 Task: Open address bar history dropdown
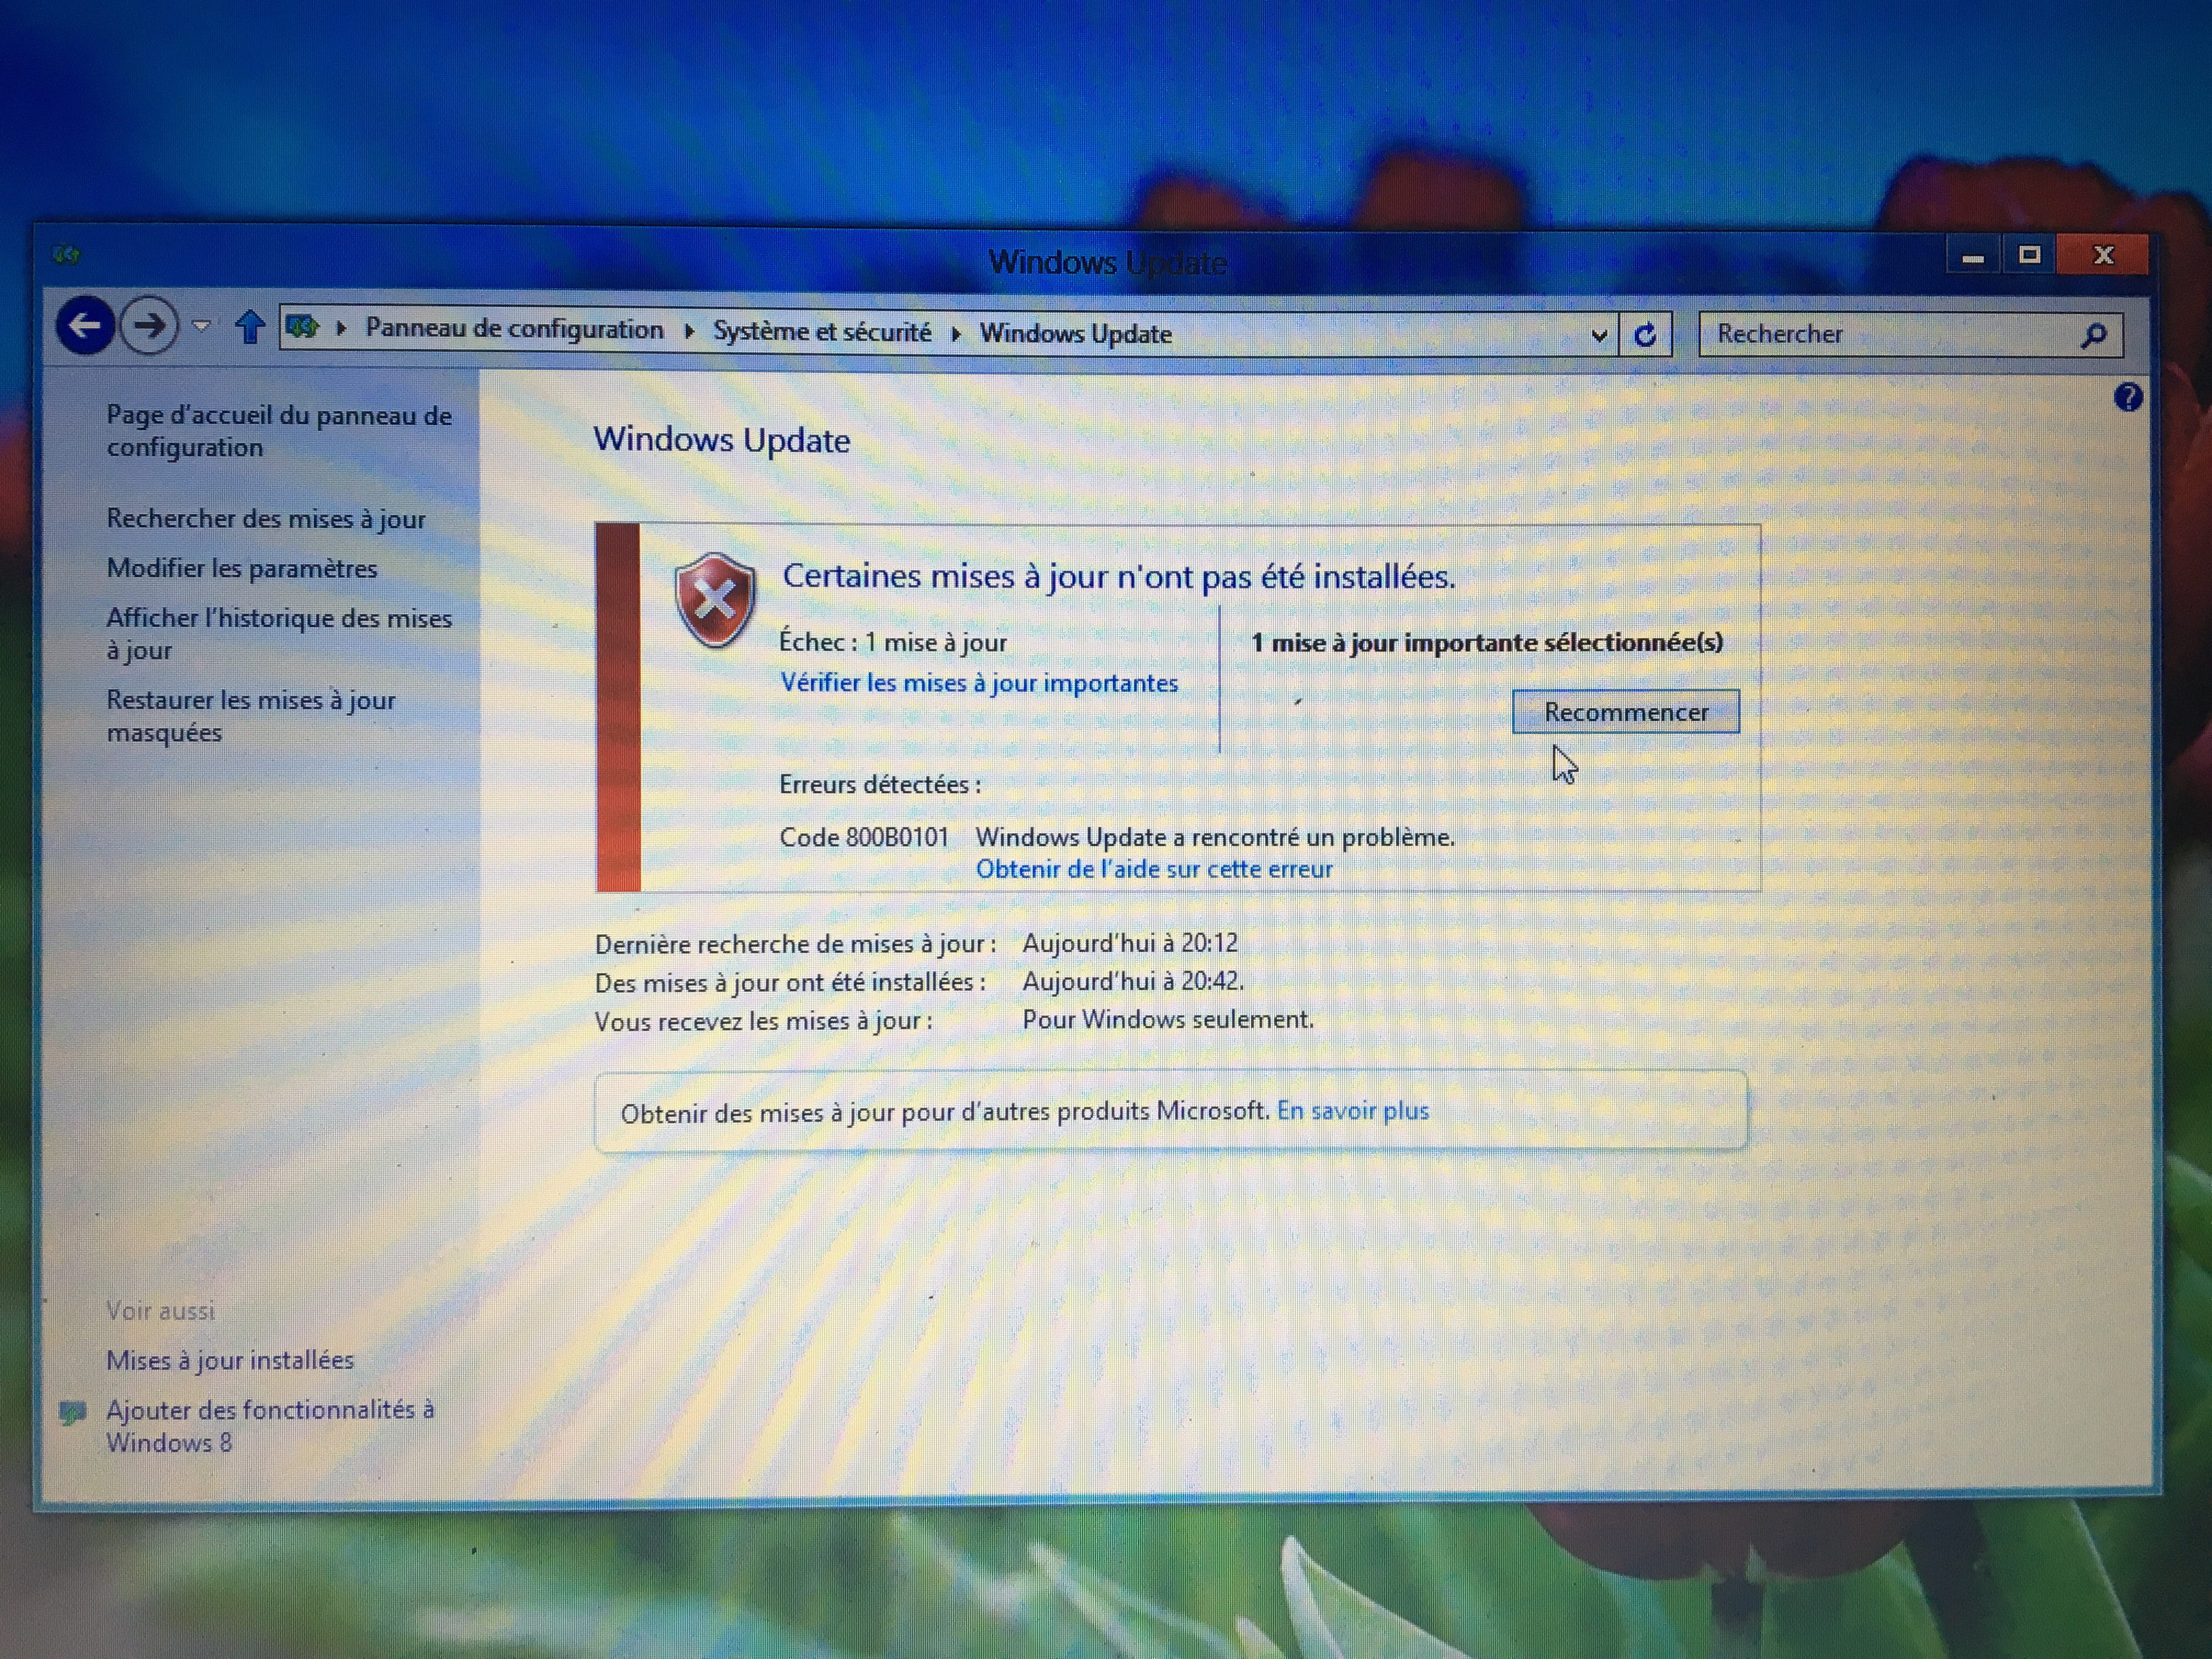[x=1599, y=335]
